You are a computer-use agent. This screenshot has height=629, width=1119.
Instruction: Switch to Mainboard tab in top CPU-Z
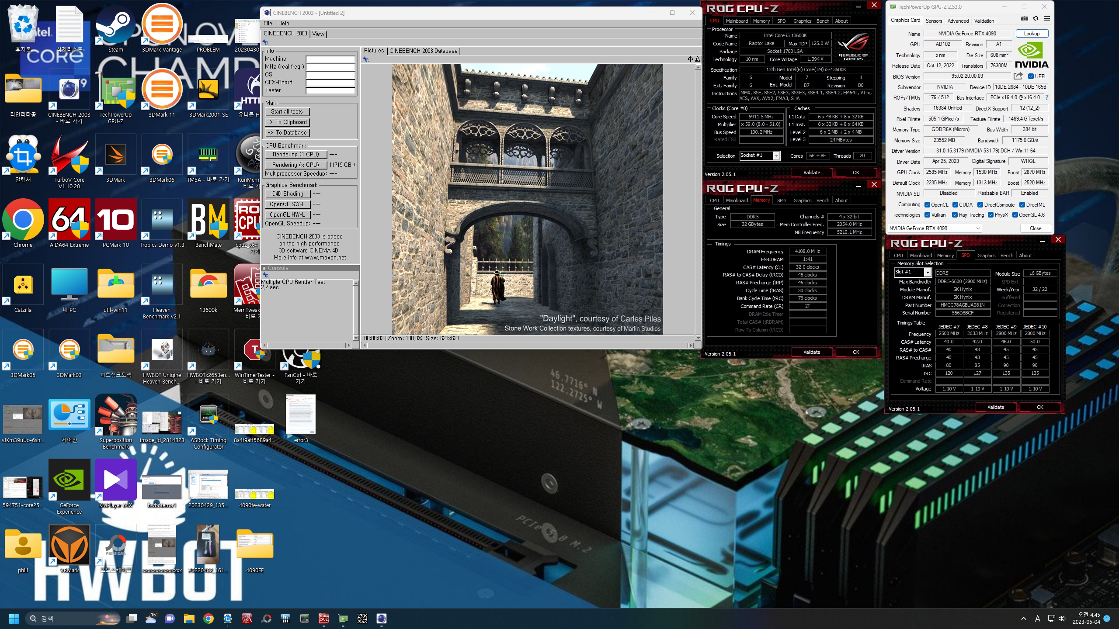coord(737,21)
